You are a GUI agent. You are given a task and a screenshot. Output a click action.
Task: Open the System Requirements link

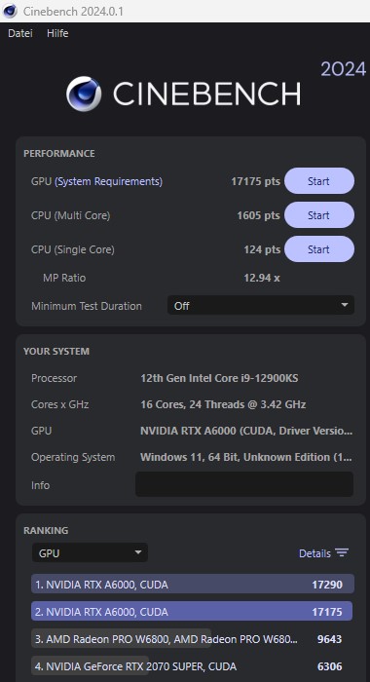point(109,181)
